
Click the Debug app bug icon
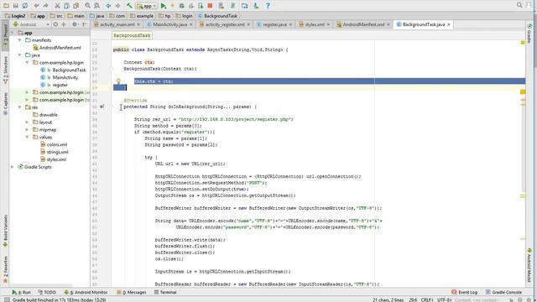click(182, 6)
